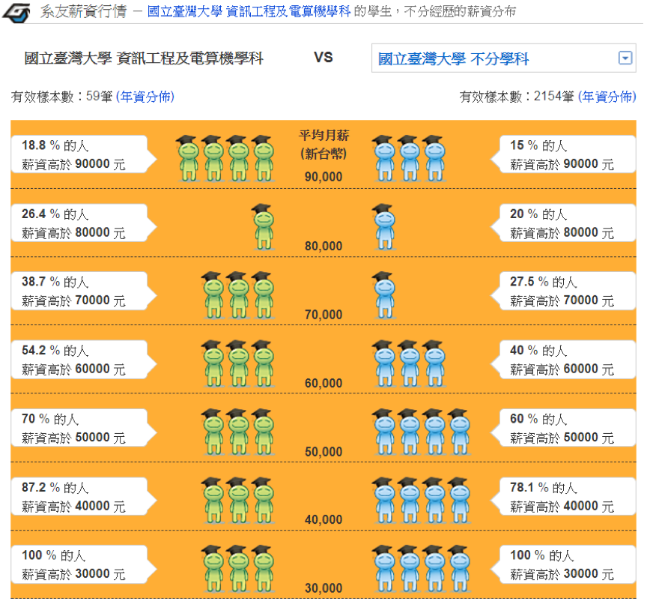The width and height of the screenshot is (647, 601).
Task: Click first blue graduate icon in 90000 row
Action: point(385,159)
